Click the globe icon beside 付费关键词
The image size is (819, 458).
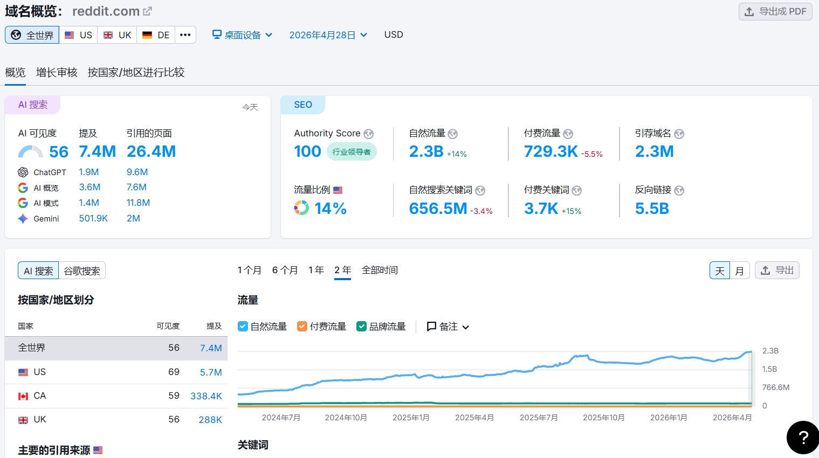(577, 190)
